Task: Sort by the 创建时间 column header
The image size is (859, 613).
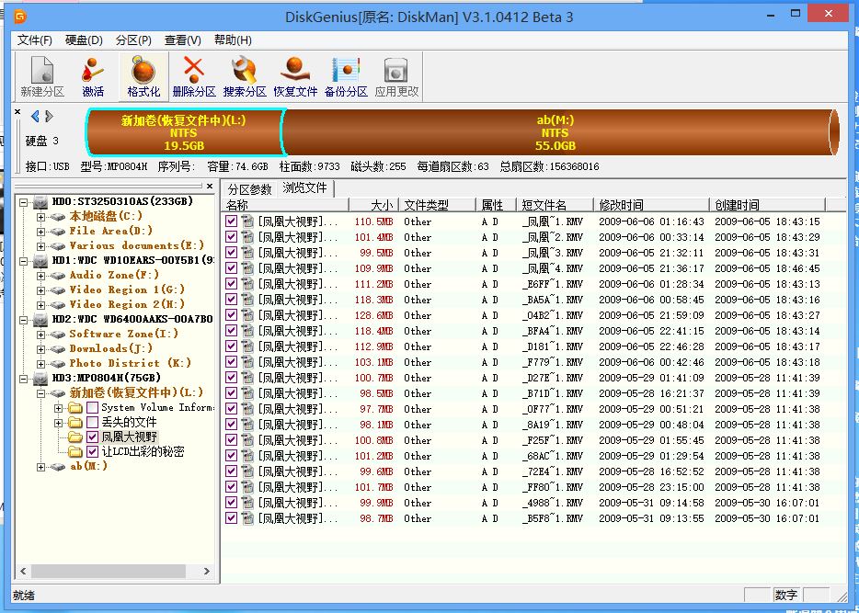Action: click(x=768, y=205)
